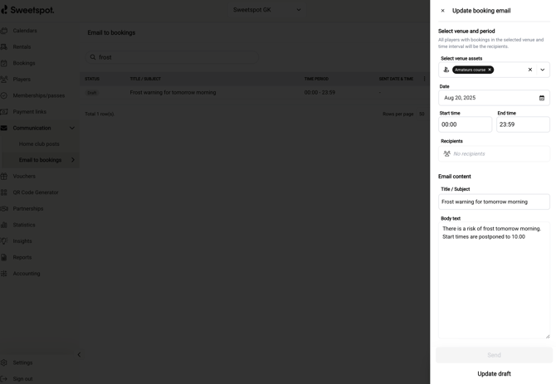
Task: Click the Send button
Action: pyautogui.click(x=494, y=355)
